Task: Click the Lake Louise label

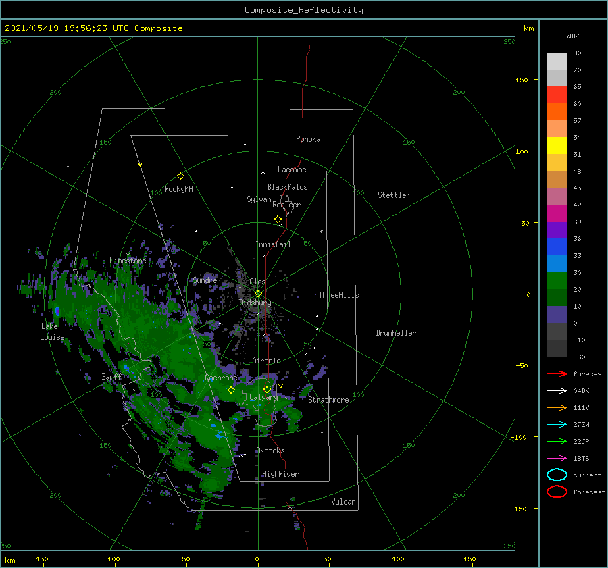Action: tap(52, 332)
